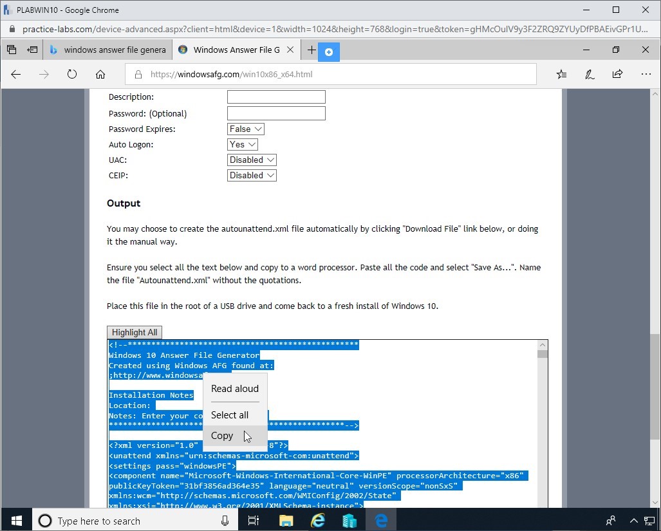
Task: Select the Windows Answer File G tab
Action: [x=236, y=50]
